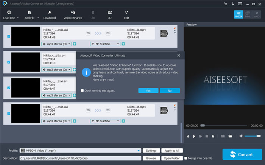Skip to previous in preview player
This screenshot has width=265, height=165.
point(188,136)
